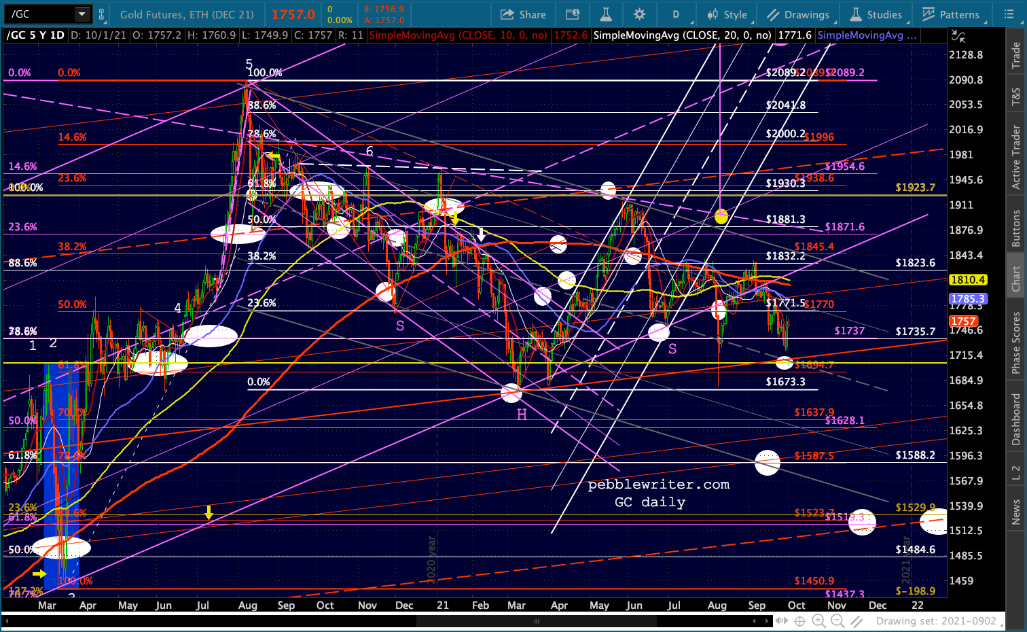Click the collapse price axis icon
The width and height of the screenshot is (1027, 632).
pos(958,35)
